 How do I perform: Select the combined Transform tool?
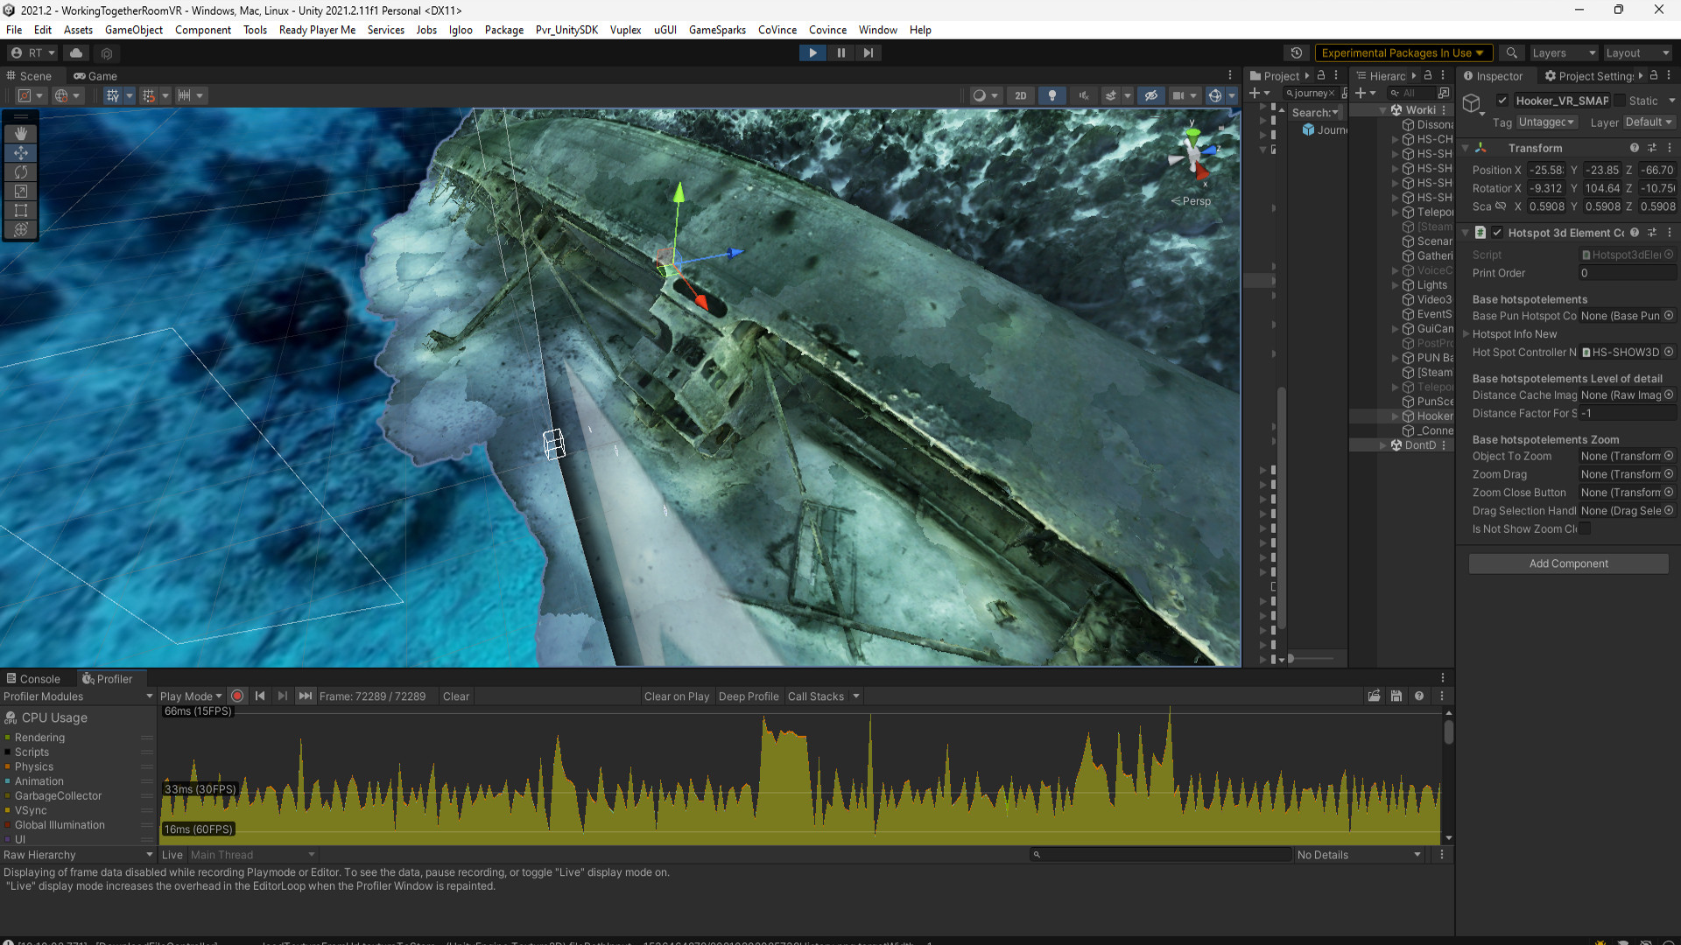[x=21, y=230]
